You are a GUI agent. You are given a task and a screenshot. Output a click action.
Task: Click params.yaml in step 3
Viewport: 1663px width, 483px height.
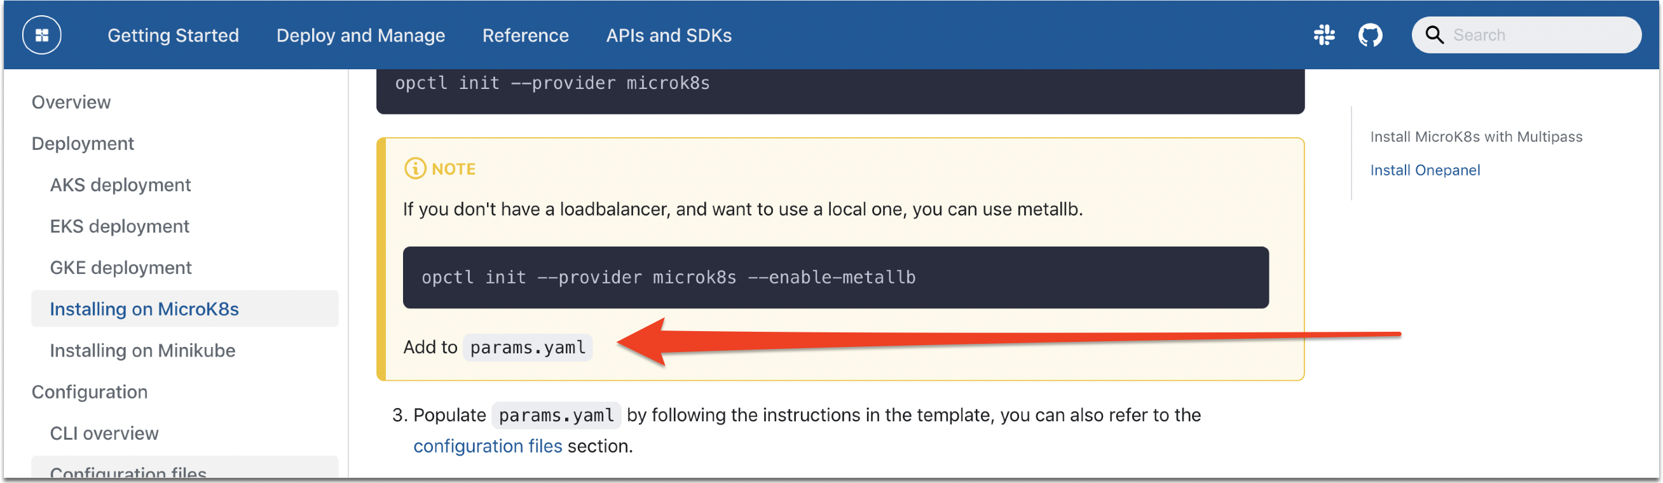tap(556, 415)
